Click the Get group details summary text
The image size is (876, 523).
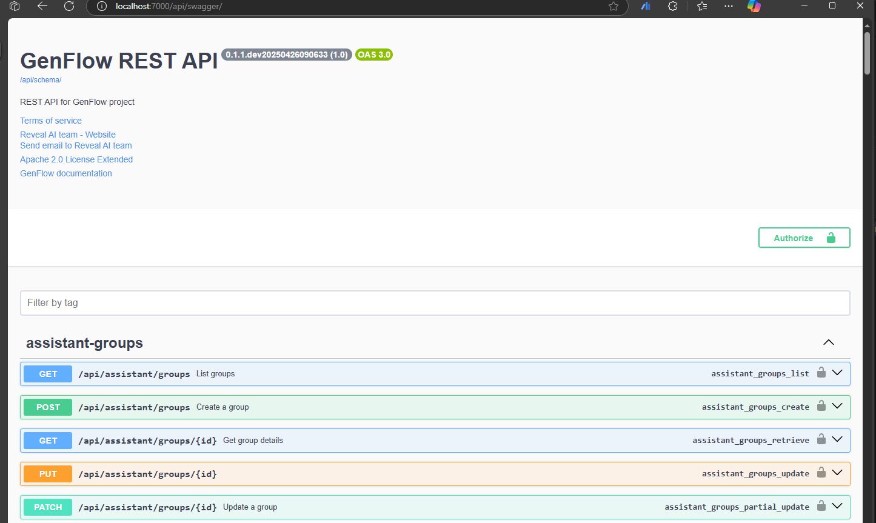(253, 441)
